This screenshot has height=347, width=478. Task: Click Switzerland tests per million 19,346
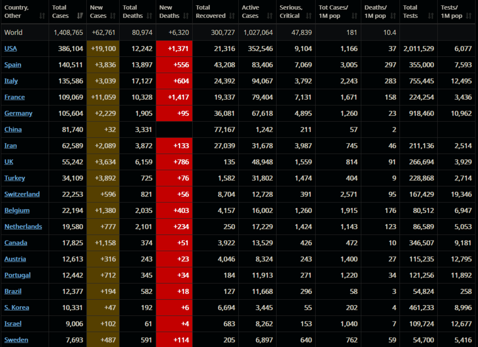461,194
